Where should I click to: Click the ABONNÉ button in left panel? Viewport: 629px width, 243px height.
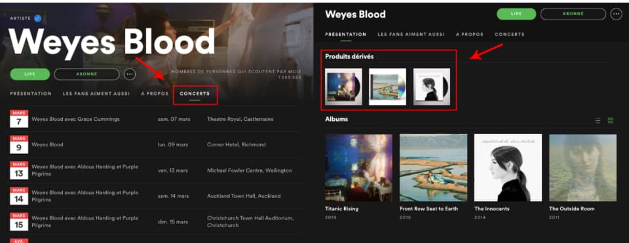pyautogui.click(x=86, y=74)
